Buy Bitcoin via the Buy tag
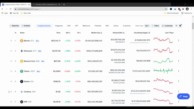194x109 pixels. tap(37, 41)
